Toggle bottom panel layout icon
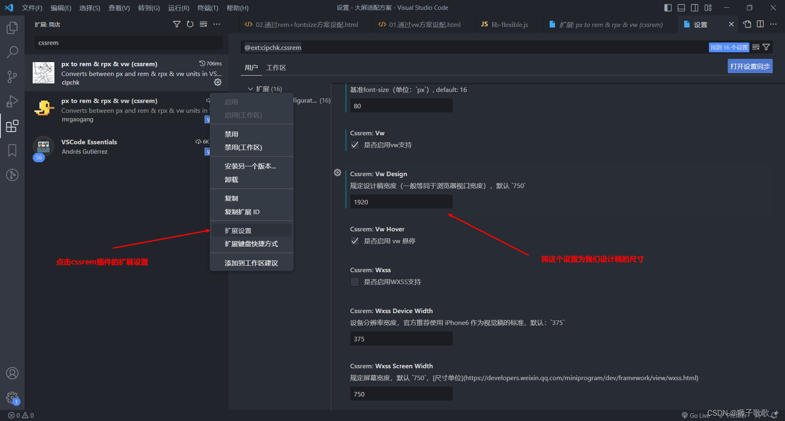The width and height of the screenshot is (785, 421). pos(681,8)
